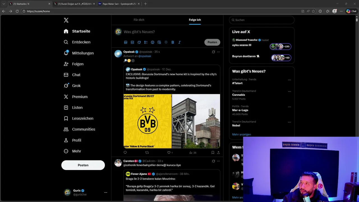Open the Copilot Chat button in Edge
Screen dimensions: 359x202
pos(351,11)
